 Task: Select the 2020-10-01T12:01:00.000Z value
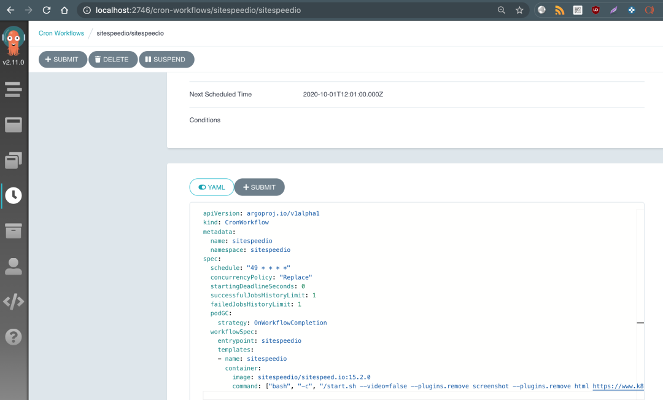pos(343,95)
